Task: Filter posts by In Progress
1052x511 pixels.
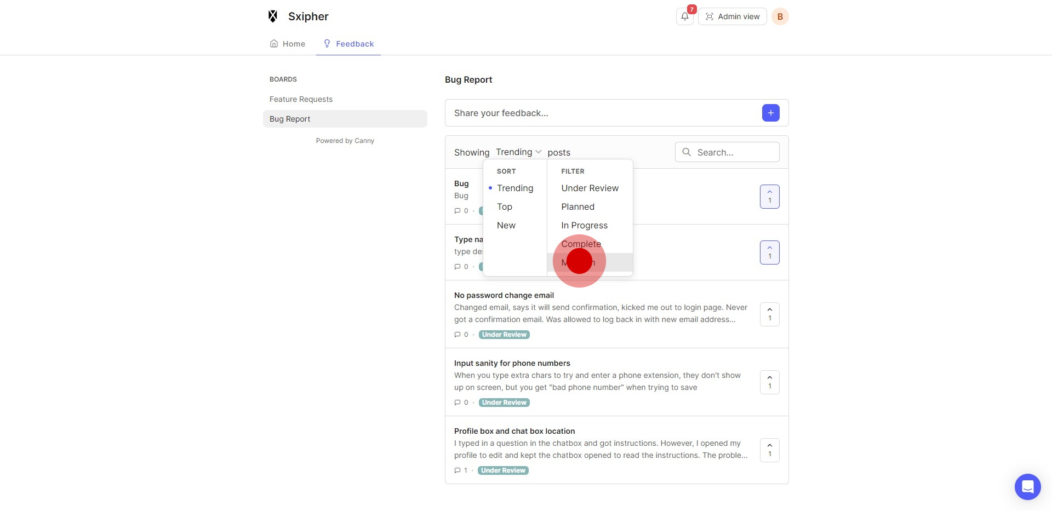Action: coord(584,225)
